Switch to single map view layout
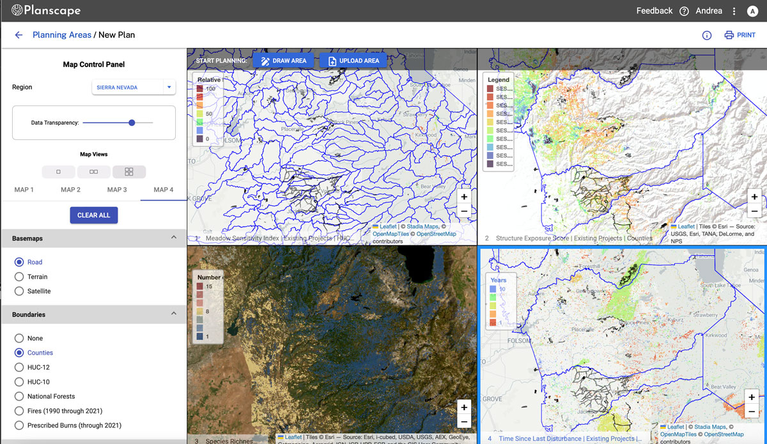 58,171
